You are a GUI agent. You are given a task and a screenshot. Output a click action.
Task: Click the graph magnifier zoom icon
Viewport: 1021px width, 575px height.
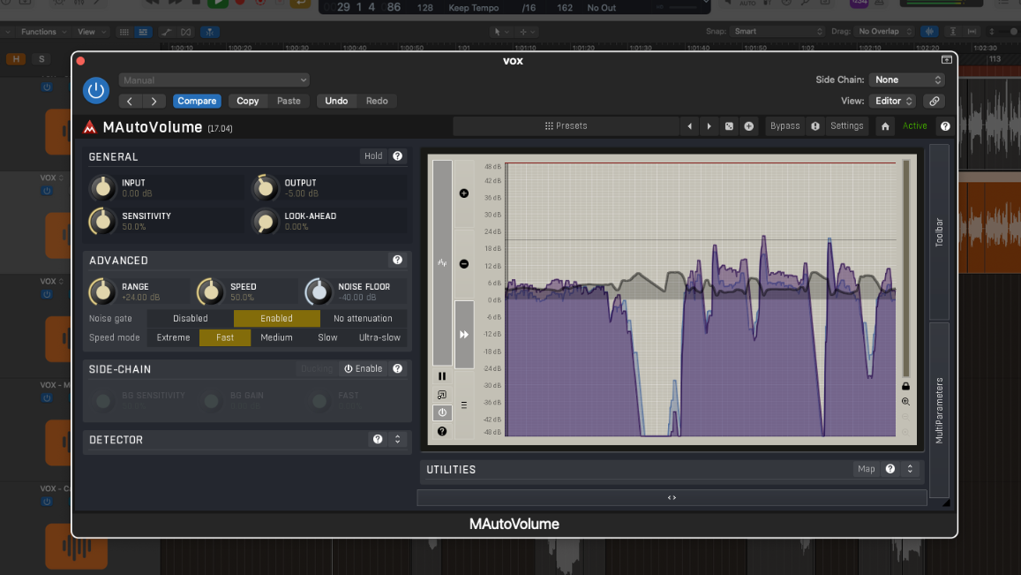(x=905, y=402)
